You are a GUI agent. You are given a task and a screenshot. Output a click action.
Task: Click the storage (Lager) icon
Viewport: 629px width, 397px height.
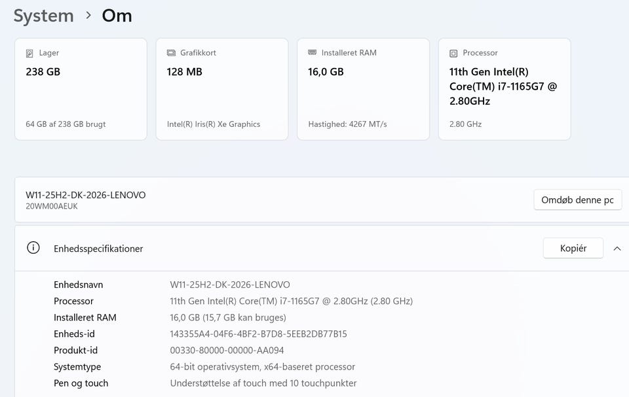click(x=29, y=53)
